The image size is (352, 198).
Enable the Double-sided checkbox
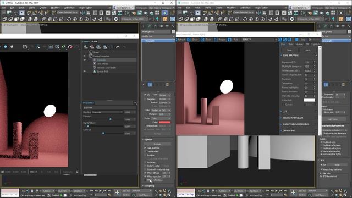145,152
